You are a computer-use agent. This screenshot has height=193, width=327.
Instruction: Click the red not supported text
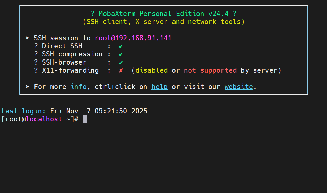(x=210, y=70)
